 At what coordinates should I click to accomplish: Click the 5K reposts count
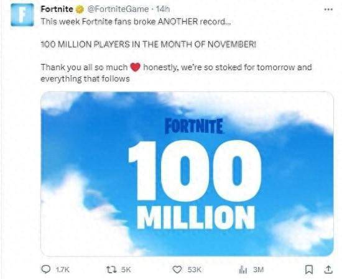[x=126, y=270]
